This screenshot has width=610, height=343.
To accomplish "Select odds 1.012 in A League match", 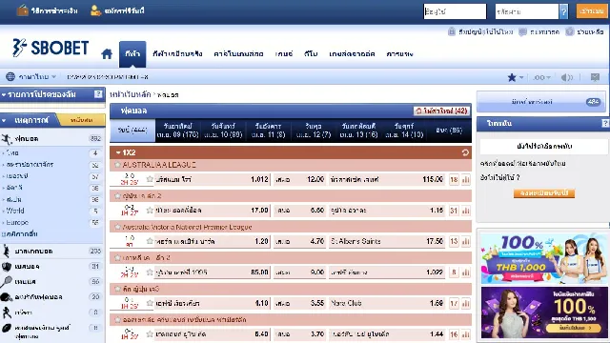I will tap(259, 180).
